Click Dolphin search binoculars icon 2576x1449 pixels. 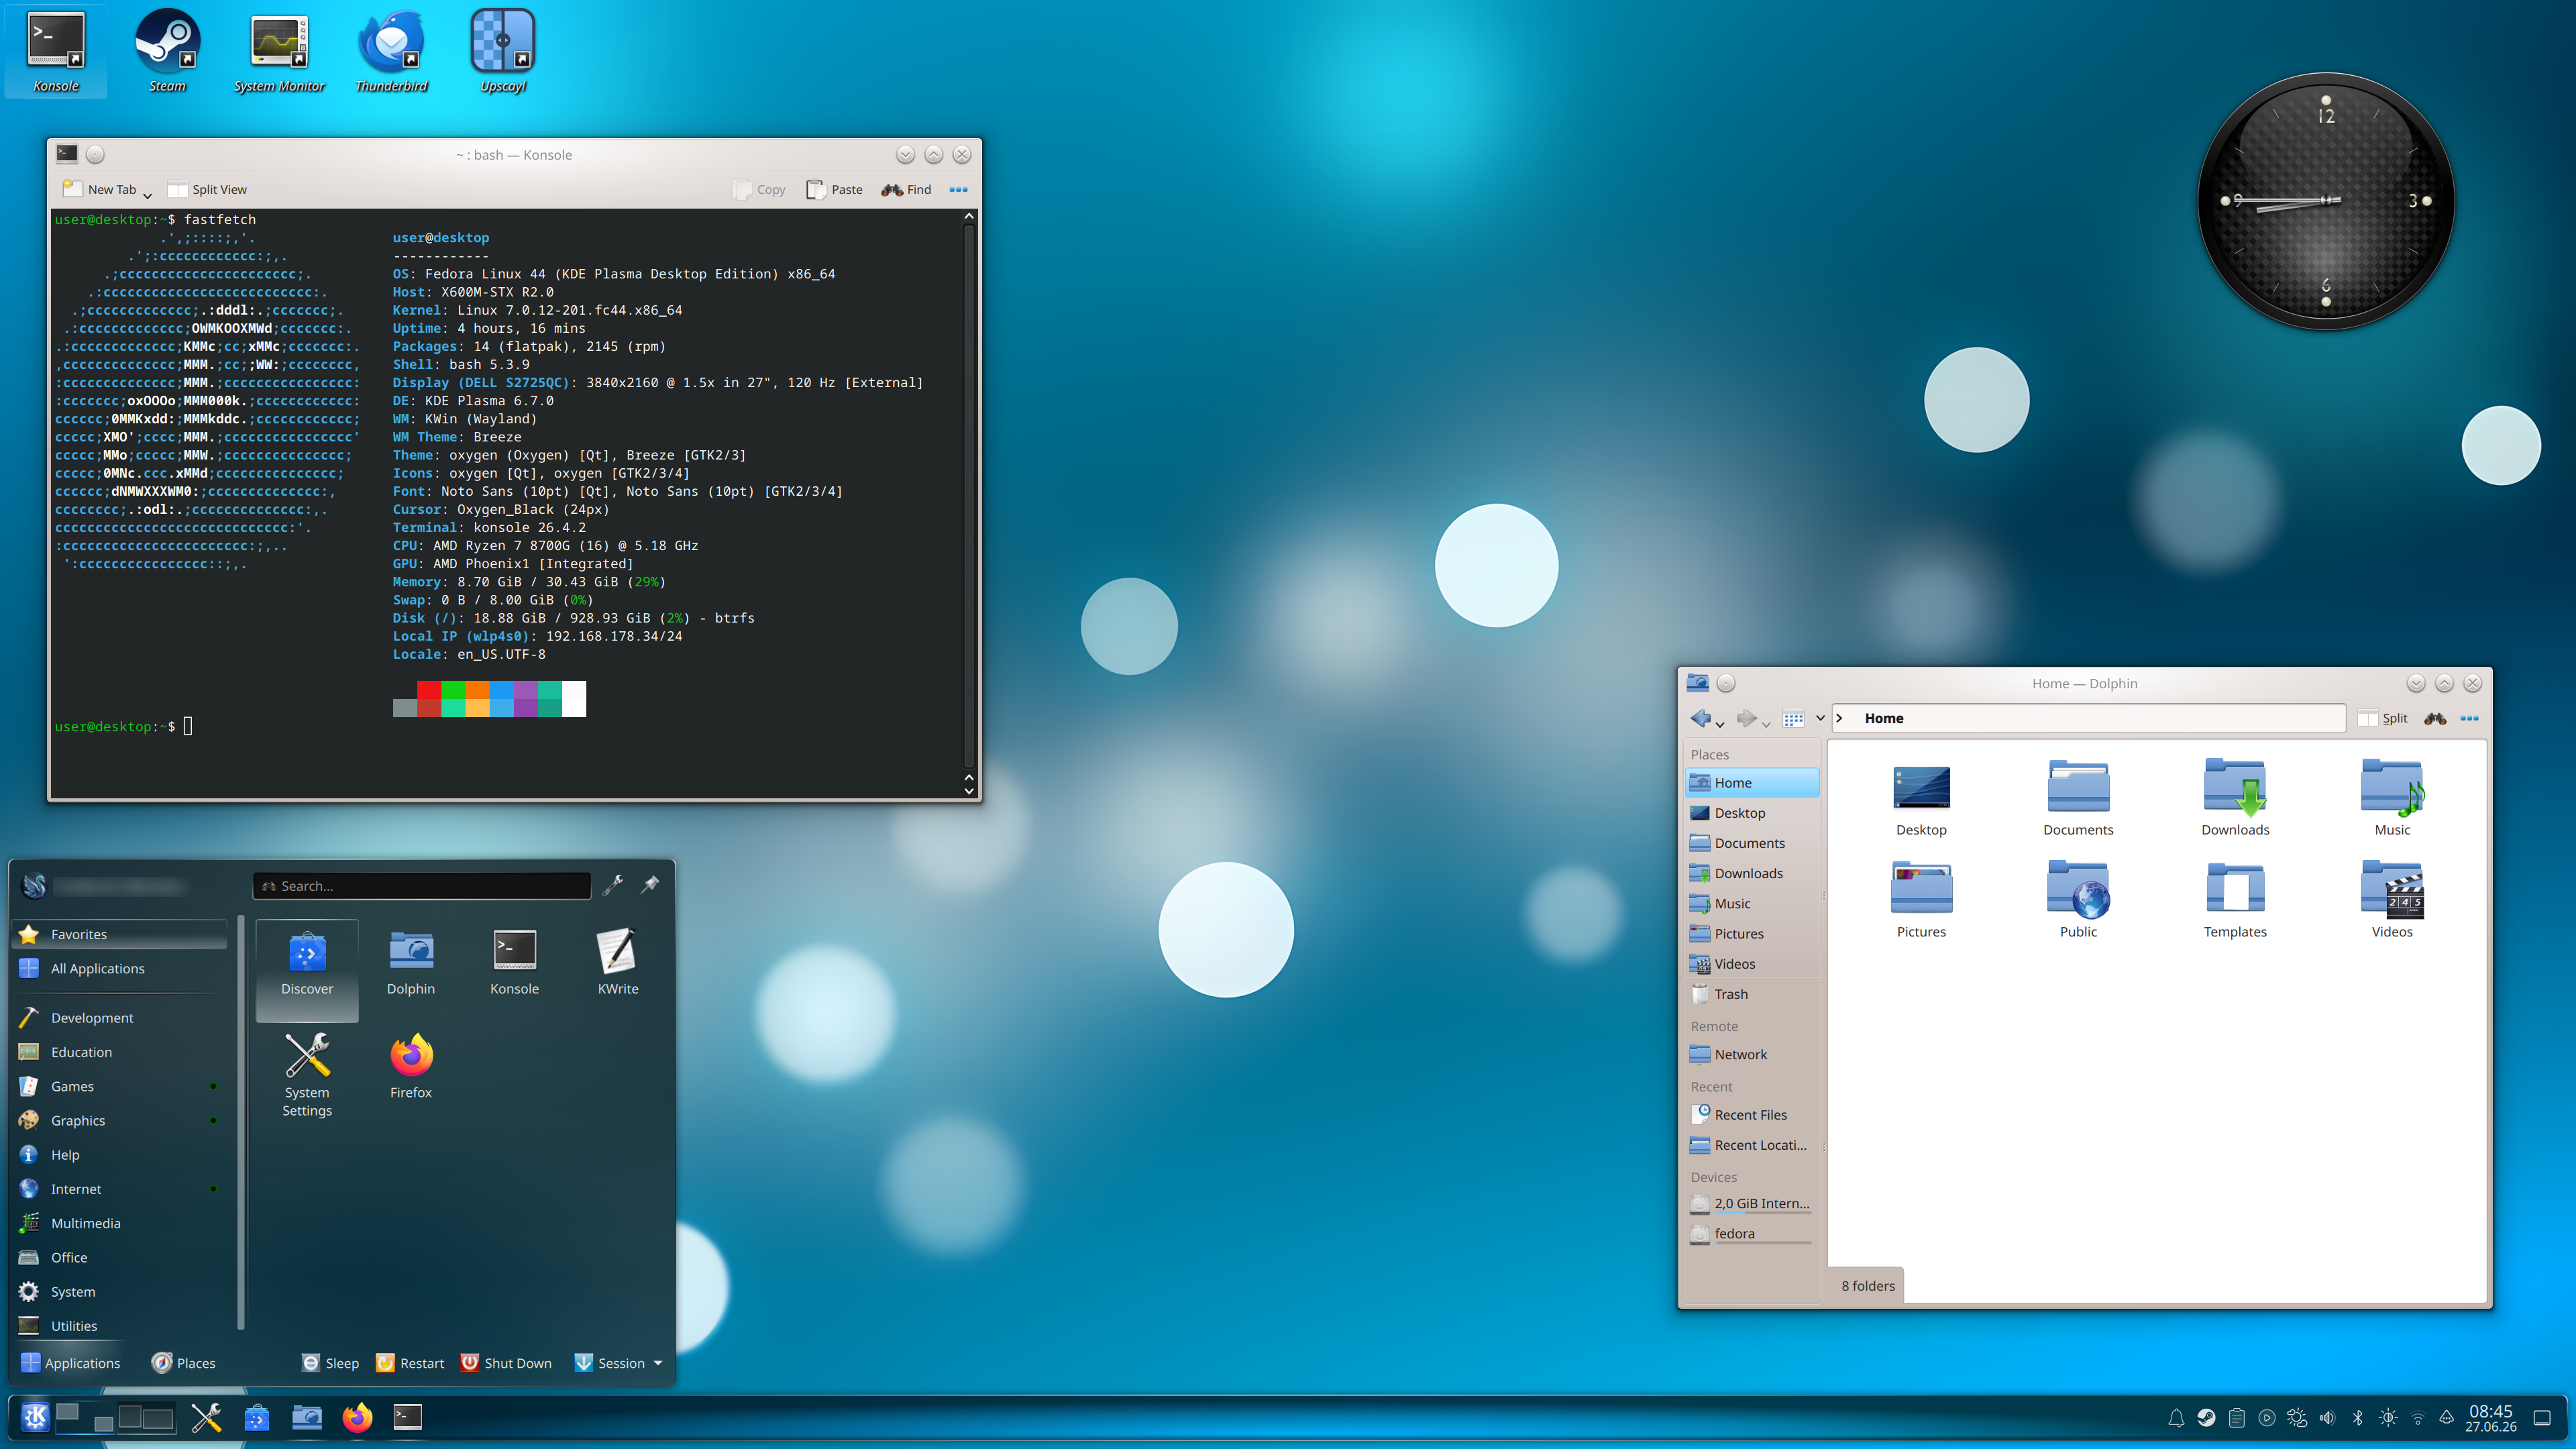(x=2435, y=718)
